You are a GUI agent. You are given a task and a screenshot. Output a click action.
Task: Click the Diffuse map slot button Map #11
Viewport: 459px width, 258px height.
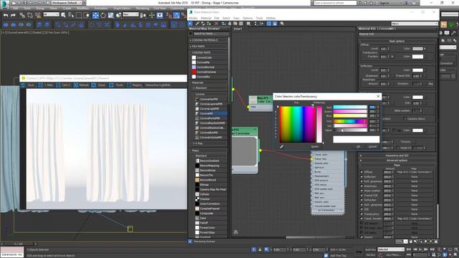point(415,172)
